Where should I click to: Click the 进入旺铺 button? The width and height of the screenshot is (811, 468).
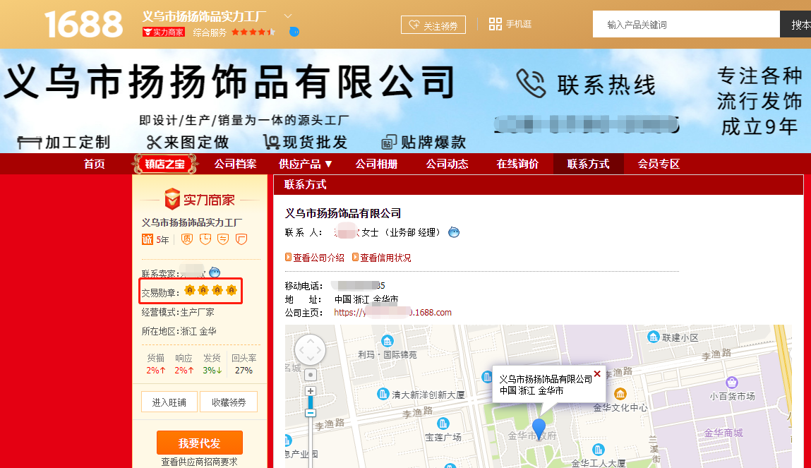169,402
